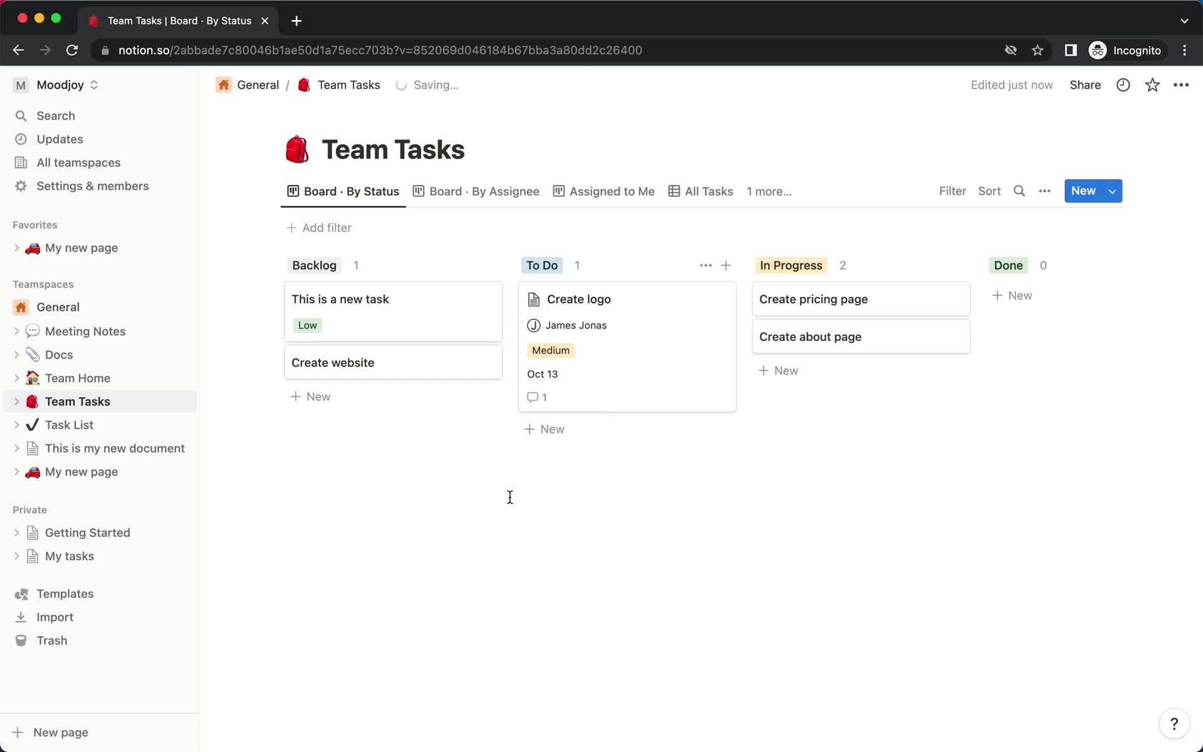Click the Share button

1085,84
